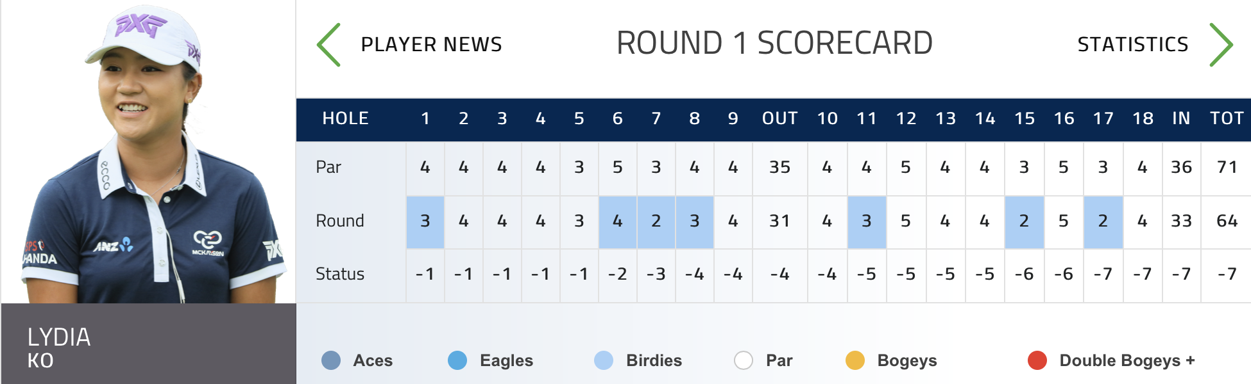Click the Birdies legend light-blue dot
1251x384 pixels.
click(x=604, y=360)
